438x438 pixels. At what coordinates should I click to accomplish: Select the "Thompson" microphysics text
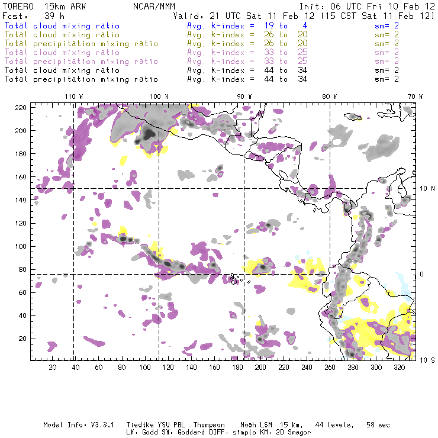coord(209,425)
